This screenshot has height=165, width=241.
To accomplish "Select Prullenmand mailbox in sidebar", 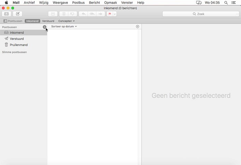I will [18, 45].
